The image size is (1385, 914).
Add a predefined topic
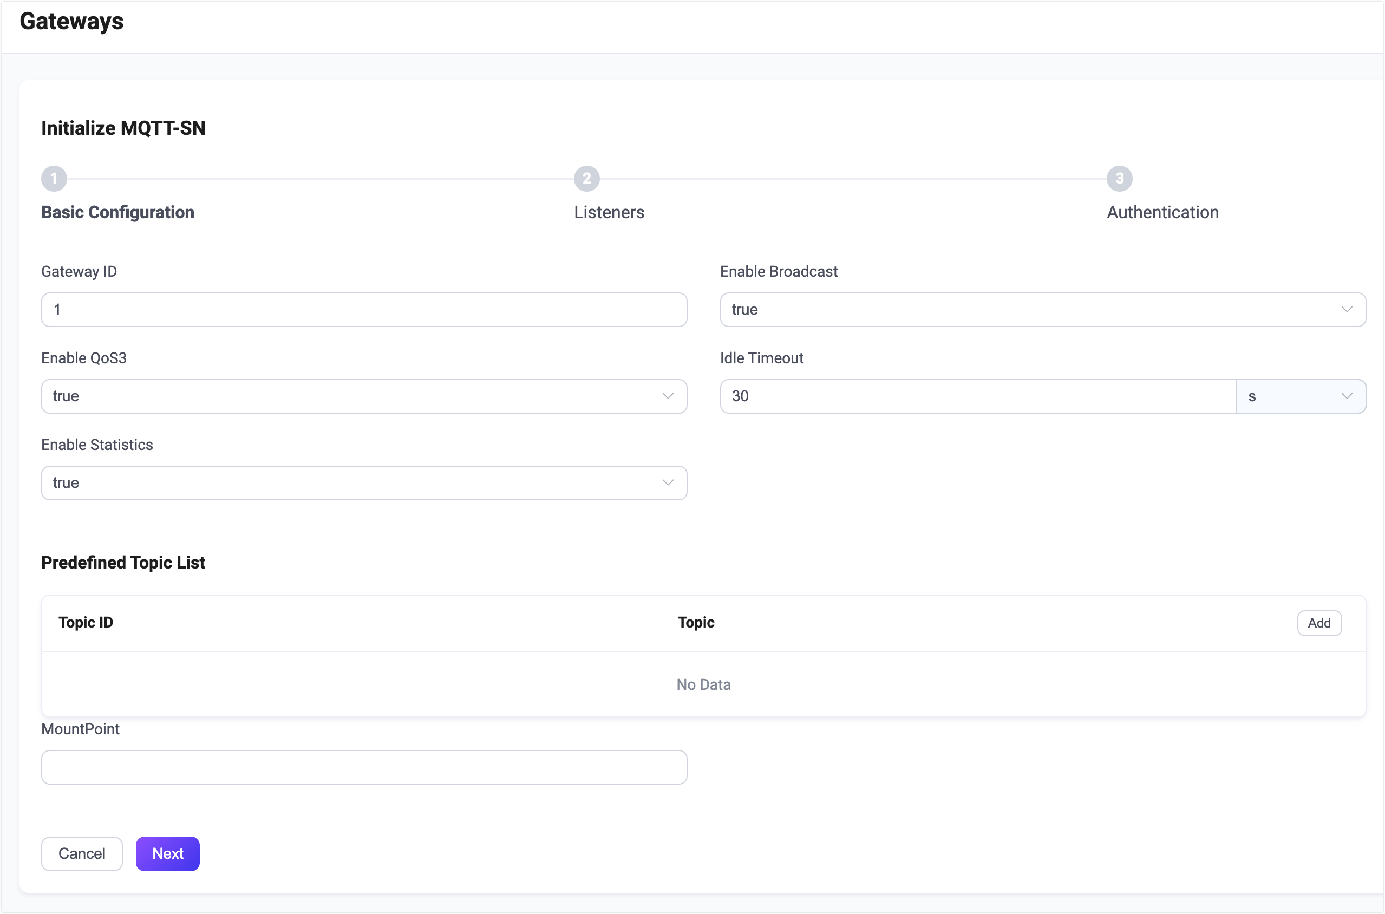coord(1318,623)
